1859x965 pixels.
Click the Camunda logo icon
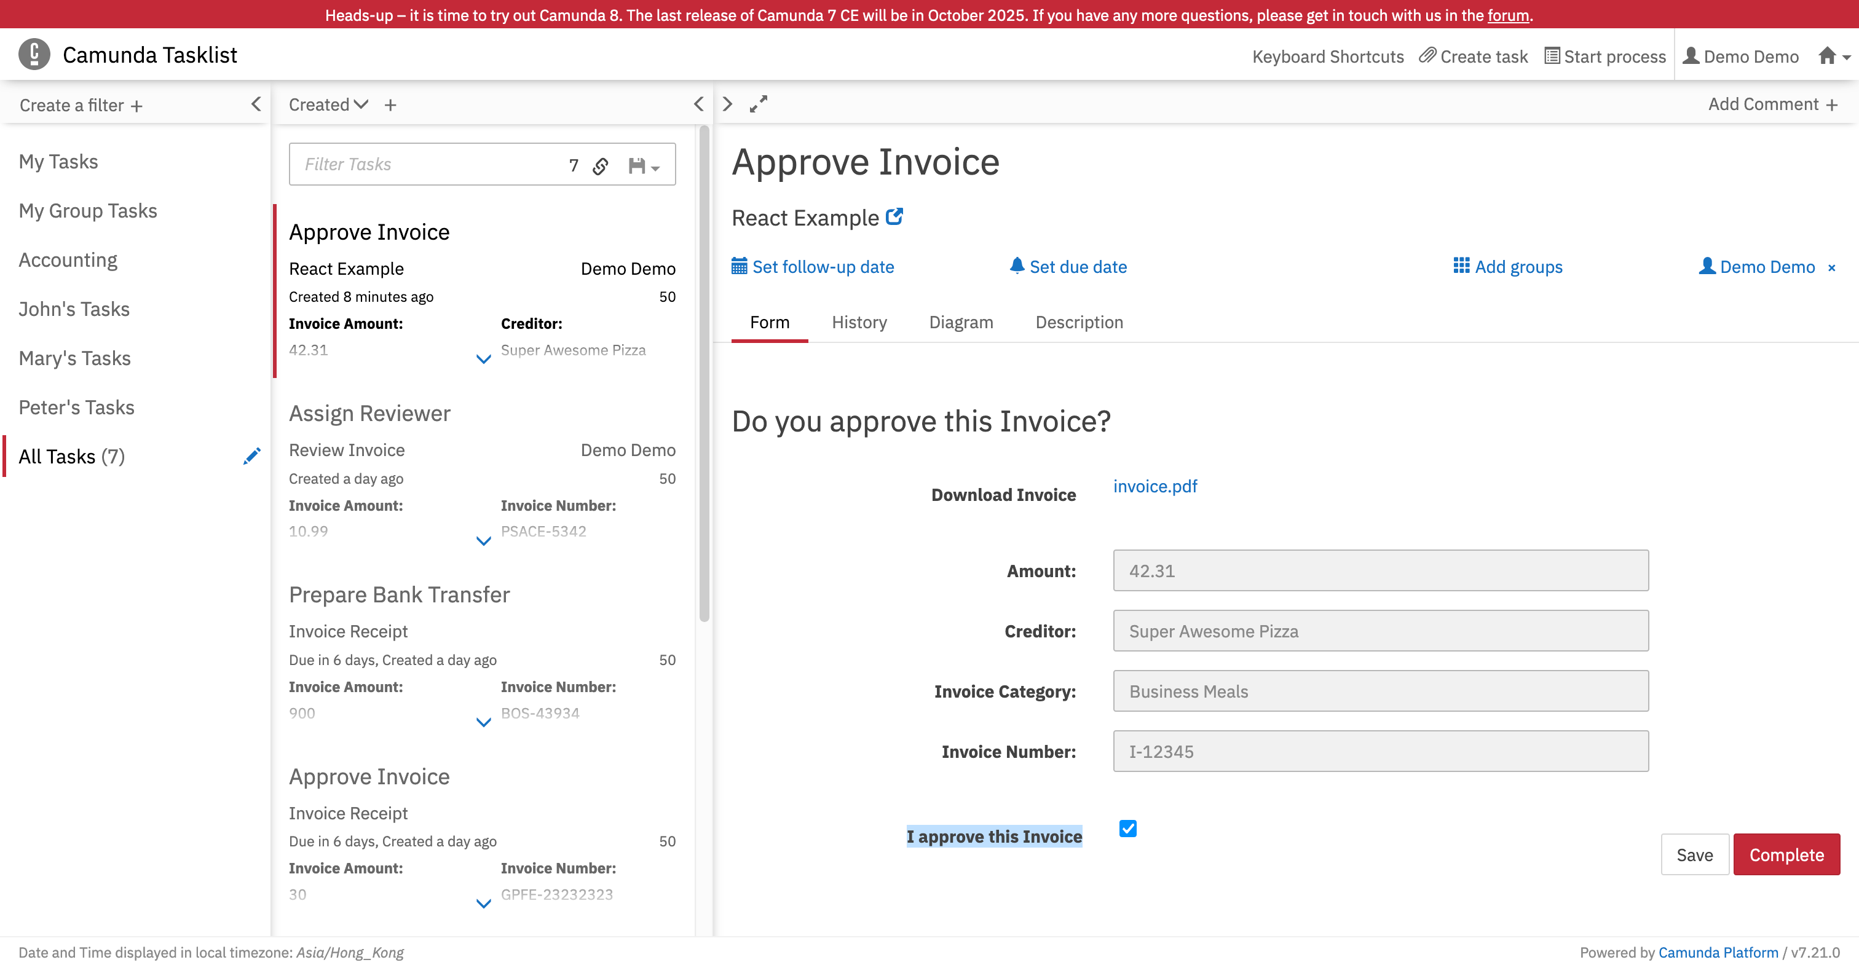[x=34, y=55]
